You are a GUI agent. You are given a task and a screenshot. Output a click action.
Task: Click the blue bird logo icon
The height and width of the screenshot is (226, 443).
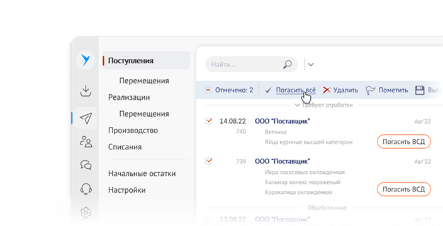(86, 60)
